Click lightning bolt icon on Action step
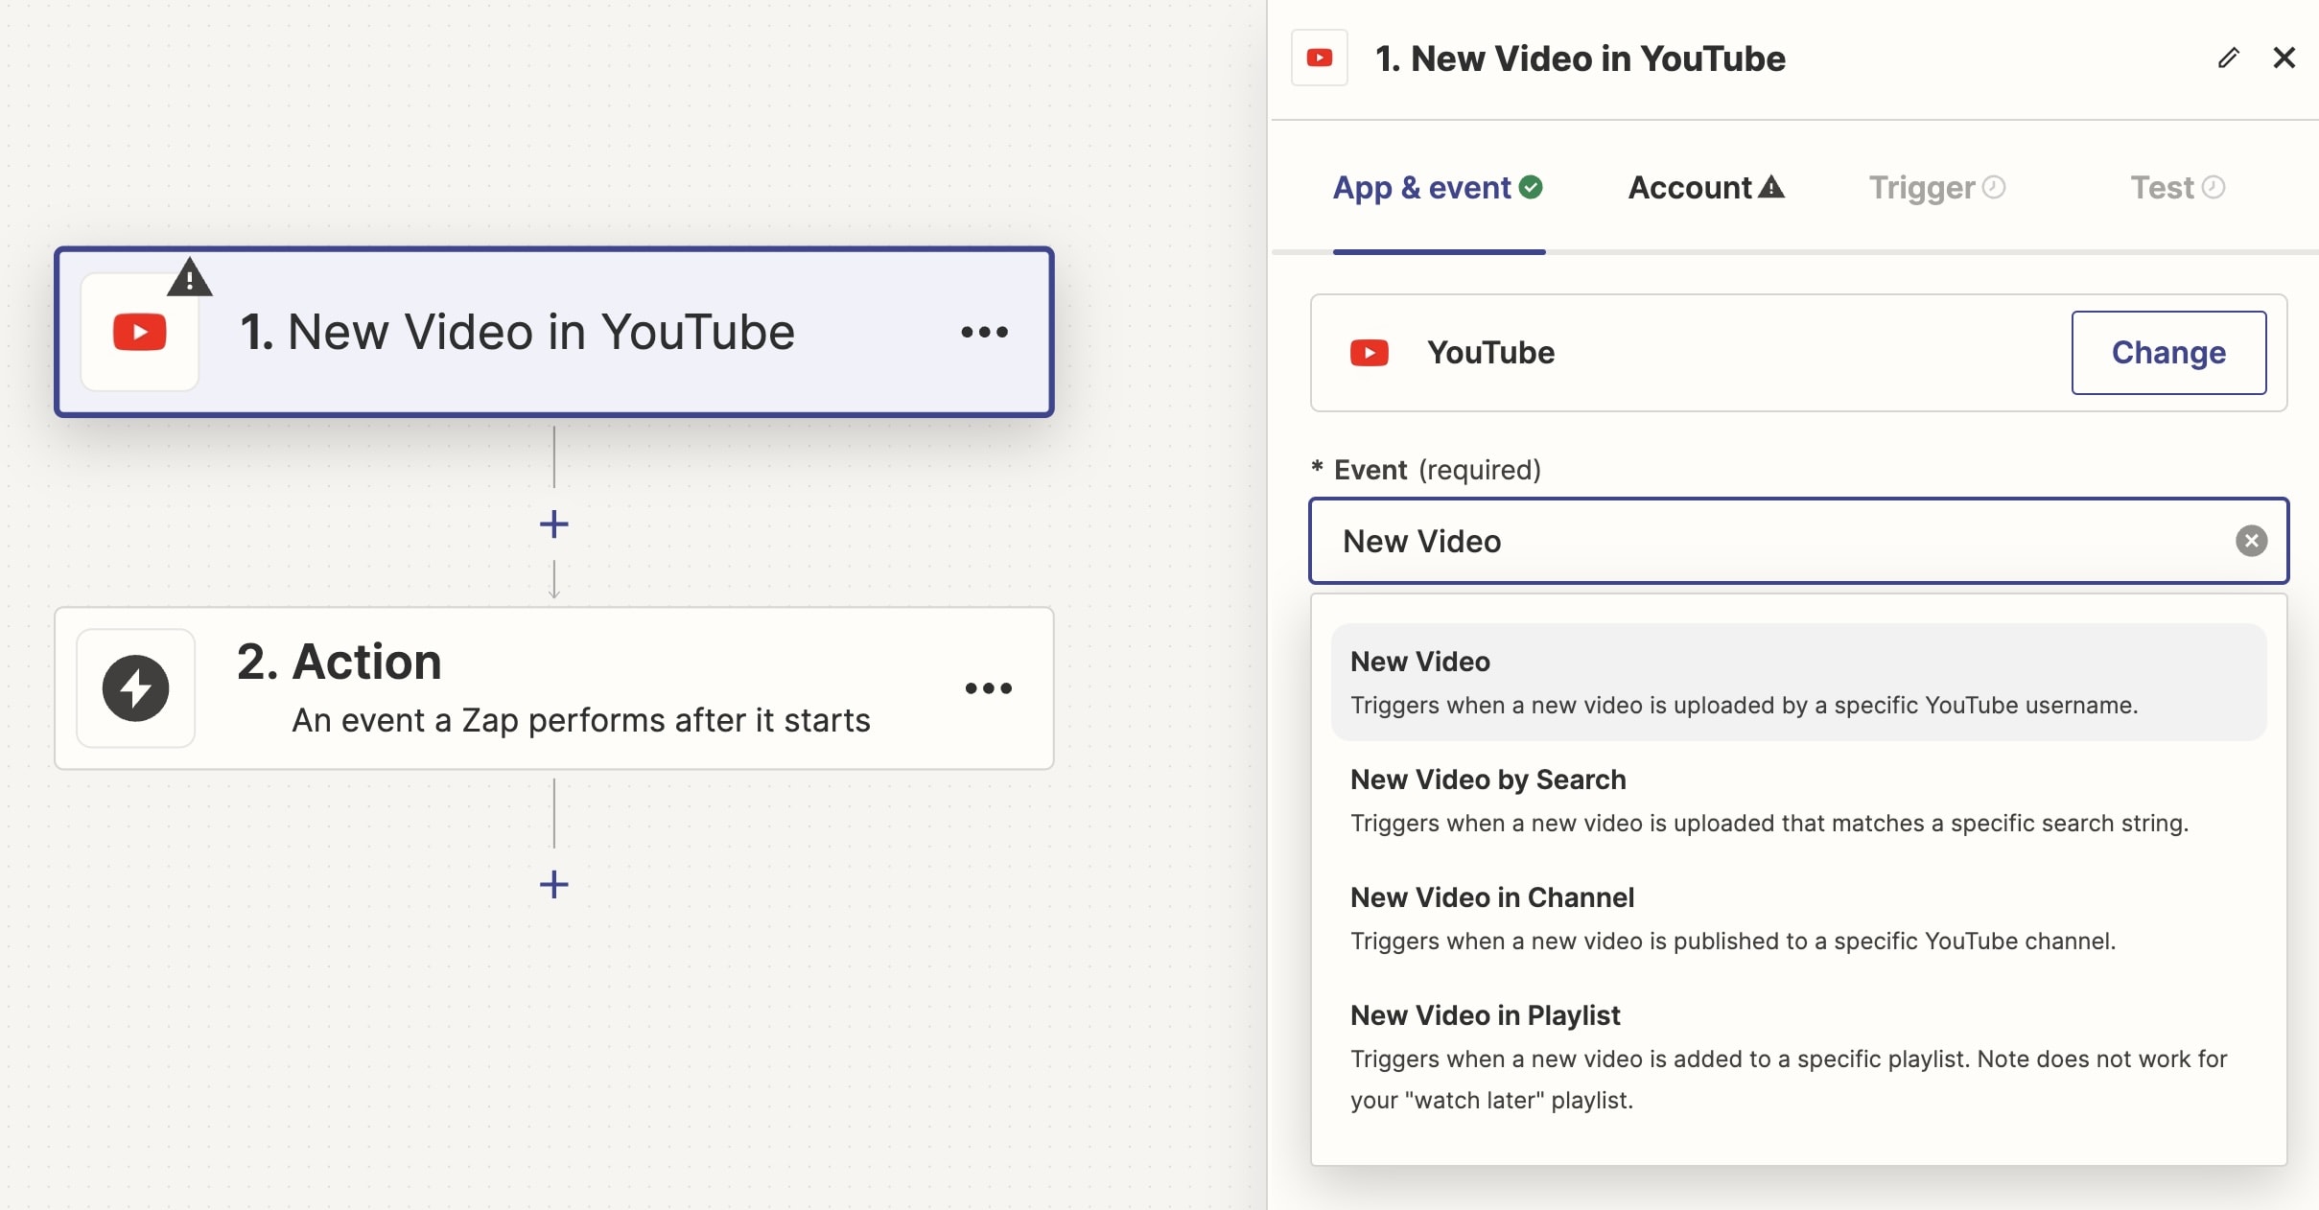The height and width of the screenshot is (1210, 2319). point(136,688)
